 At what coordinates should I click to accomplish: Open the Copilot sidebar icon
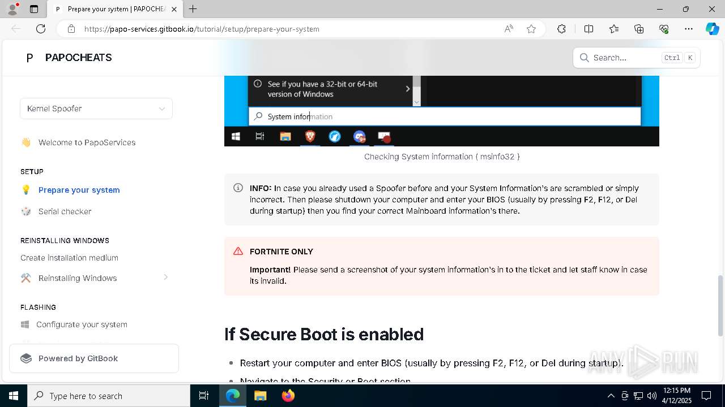point(712,29)
